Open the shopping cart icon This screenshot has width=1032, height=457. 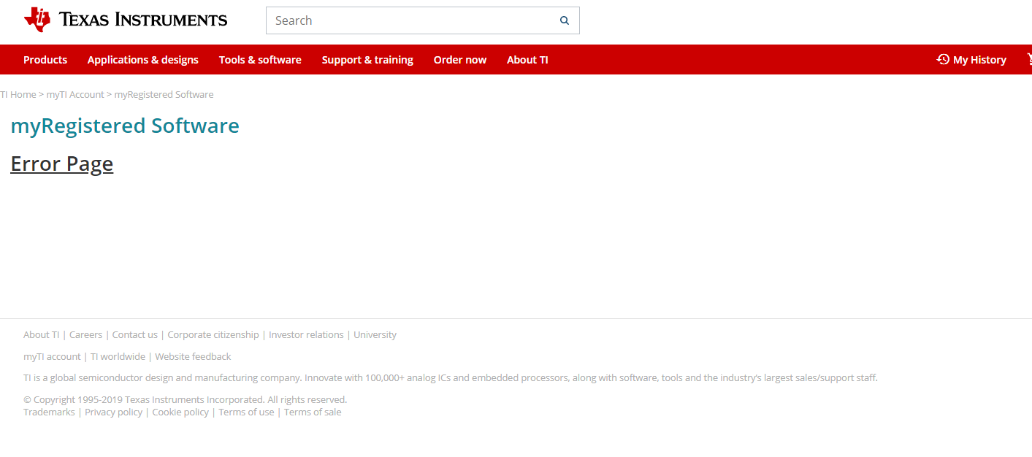pos(1029,59)
